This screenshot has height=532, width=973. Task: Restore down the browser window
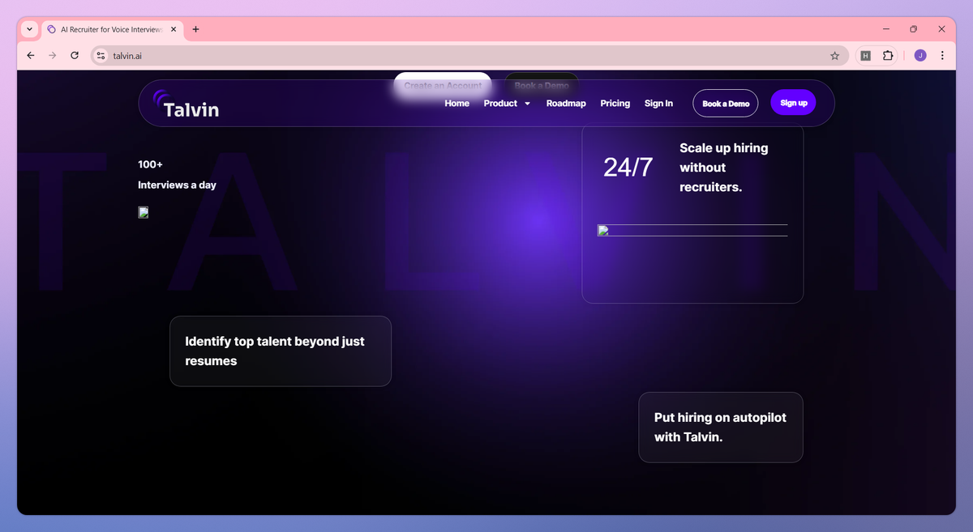(x=914, y=29)
